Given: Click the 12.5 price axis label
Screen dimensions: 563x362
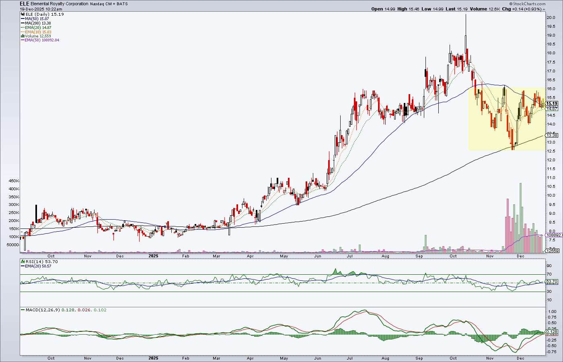Looking at the screenshot, I should (x=551, y=151).
